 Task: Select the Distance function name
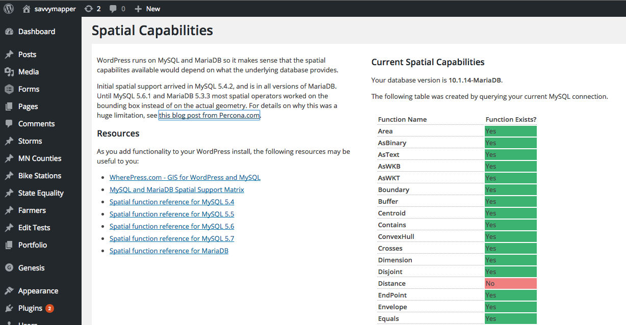click(x=392, y=283)
